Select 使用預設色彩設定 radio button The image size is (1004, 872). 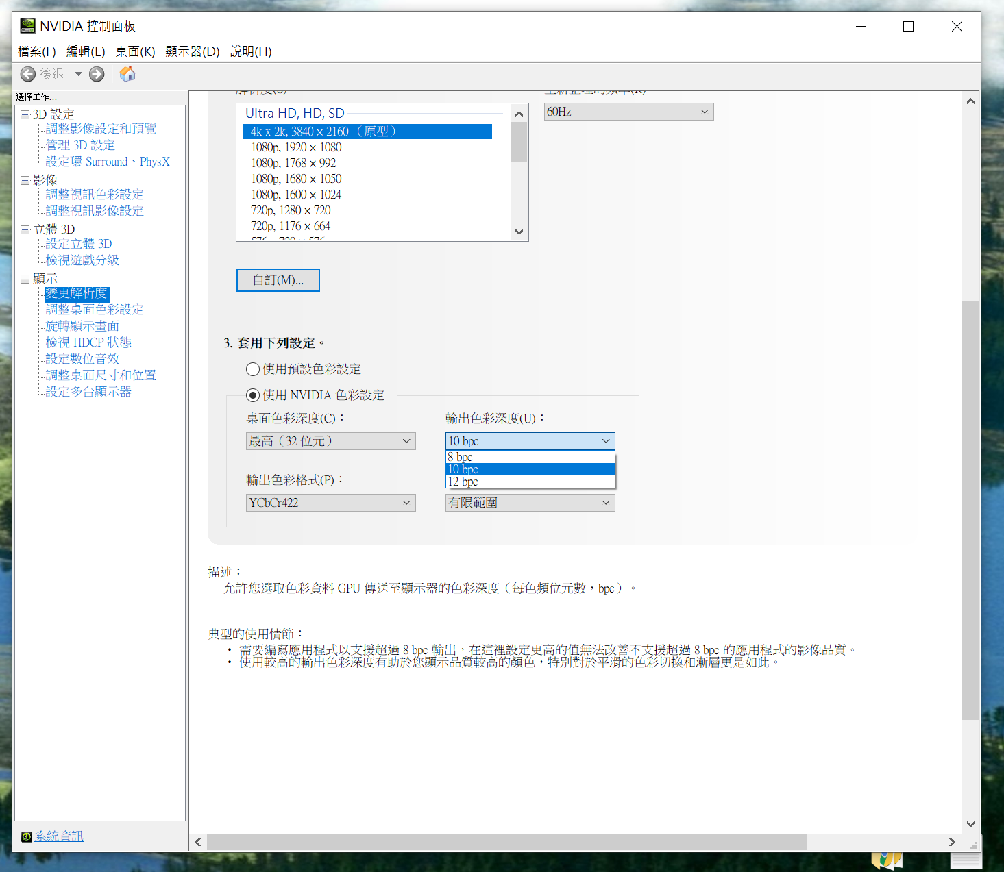(253, 369)
